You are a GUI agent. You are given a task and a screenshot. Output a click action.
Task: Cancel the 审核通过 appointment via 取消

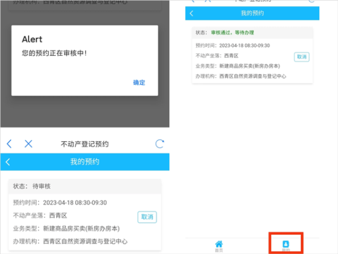pos(301,57)
